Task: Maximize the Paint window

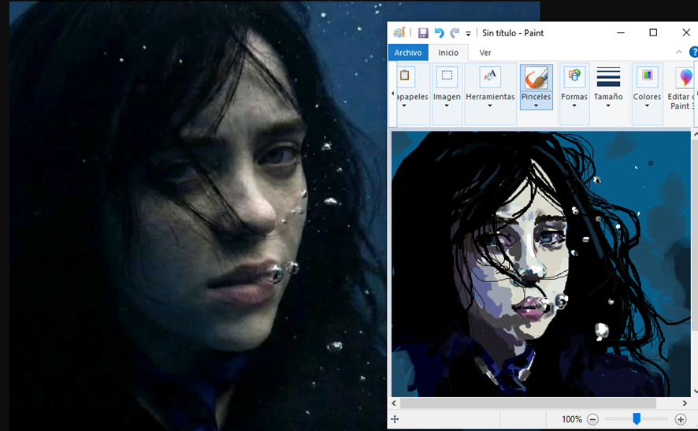Action: pos(653,32)
